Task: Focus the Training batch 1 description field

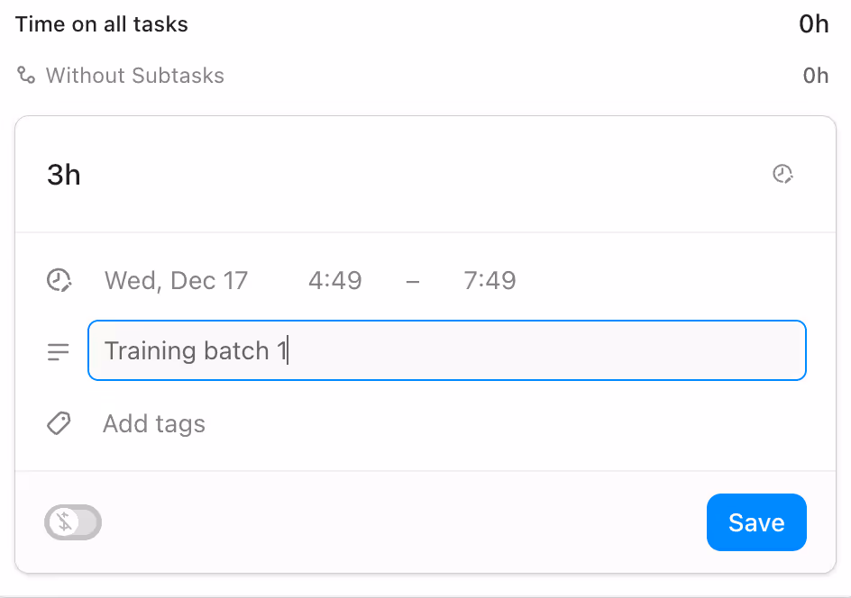Action: click(446, 350)
